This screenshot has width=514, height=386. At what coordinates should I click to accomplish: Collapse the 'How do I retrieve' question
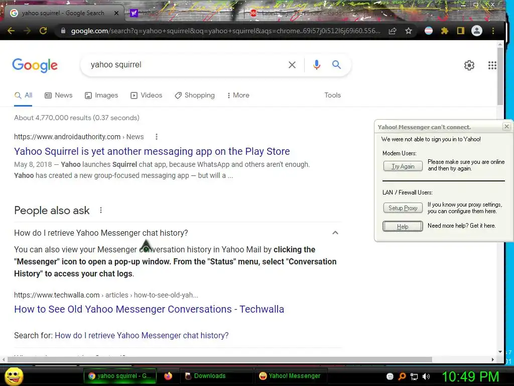tap(335, 233)
